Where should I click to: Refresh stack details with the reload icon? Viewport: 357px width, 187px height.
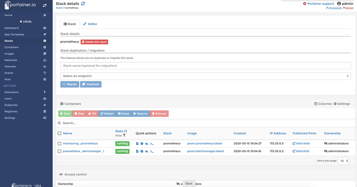[x=83, y=4]
